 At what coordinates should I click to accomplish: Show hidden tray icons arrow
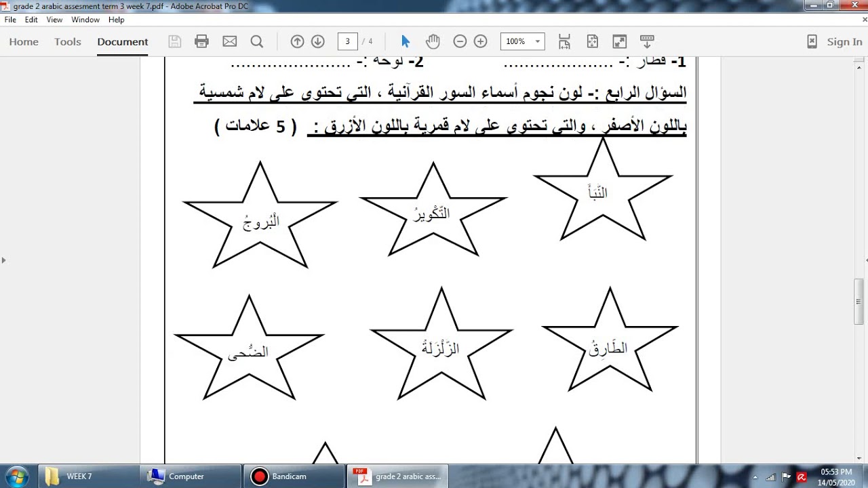(x=755, y=476)
